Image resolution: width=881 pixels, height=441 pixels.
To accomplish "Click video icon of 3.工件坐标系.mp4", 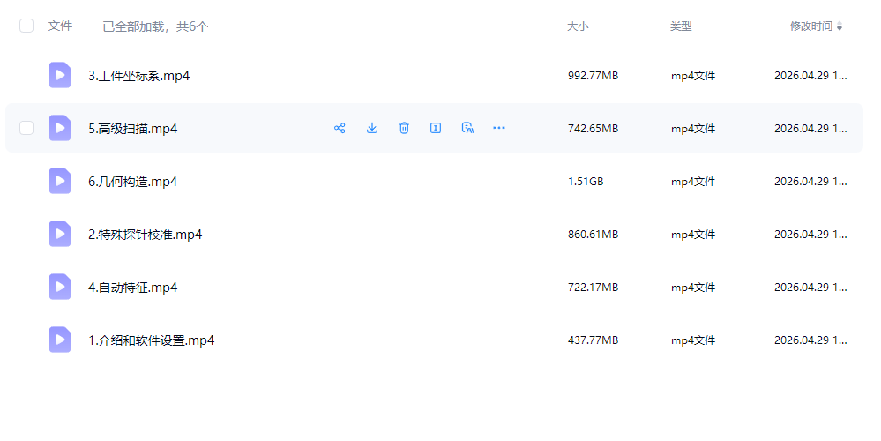I will (x=60, y=75).
